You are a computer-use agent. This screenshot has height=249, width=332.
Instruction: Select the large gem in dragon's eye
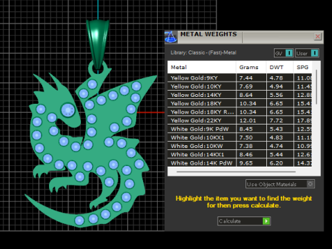click(68, 110)
